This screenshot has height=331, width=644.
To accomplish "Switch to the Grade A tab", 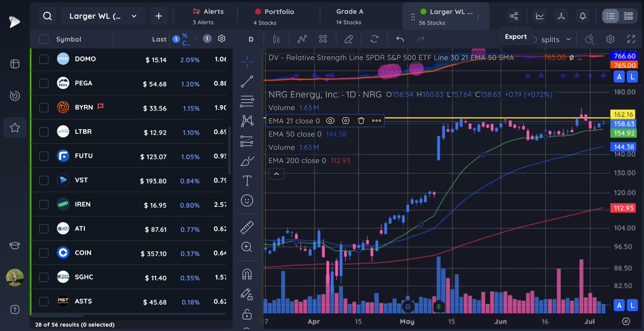I will [x=349, y=16].
